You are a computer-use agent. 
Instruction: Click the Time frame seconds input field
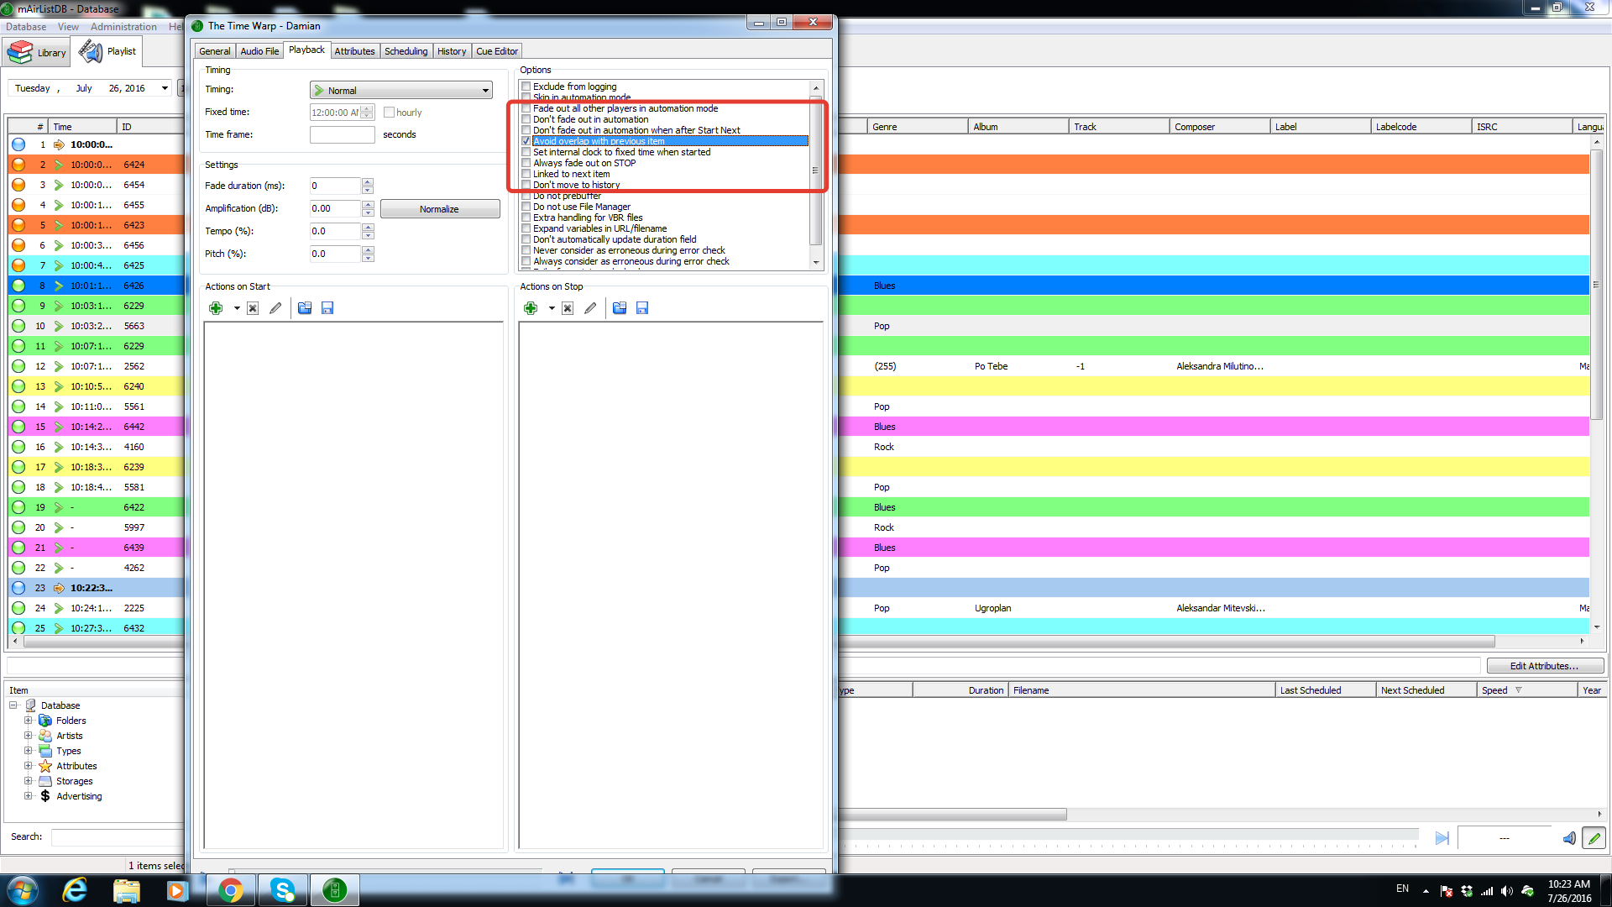click(342, 134)
